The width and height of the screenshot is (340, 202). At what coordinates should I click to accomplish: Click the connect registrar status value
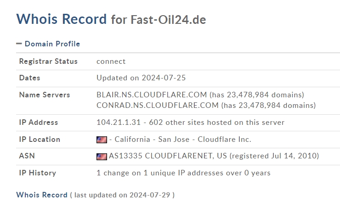[x=111, y=62]
